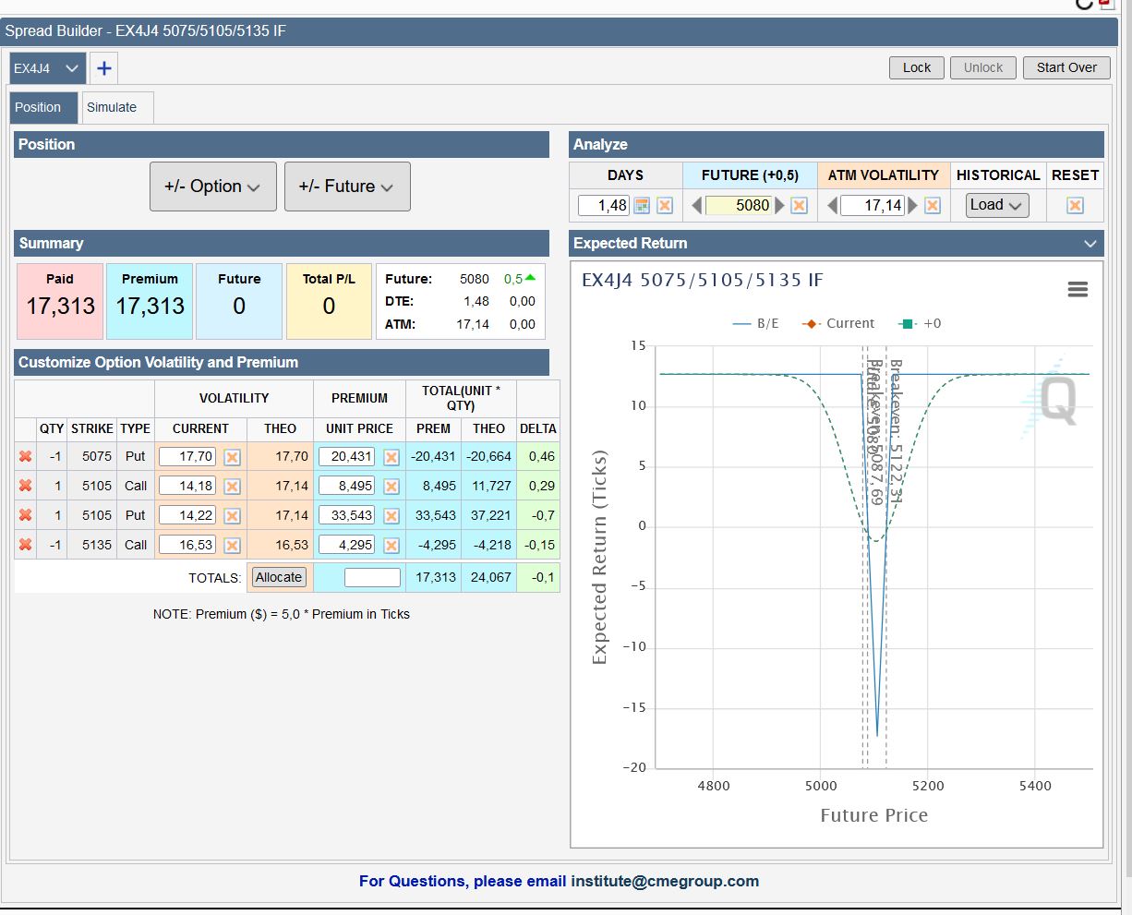Viewport: 1132px width, 915px height.
Task: Remove the 5075 Put leg with red X
Action: click(x=26, y=456)
